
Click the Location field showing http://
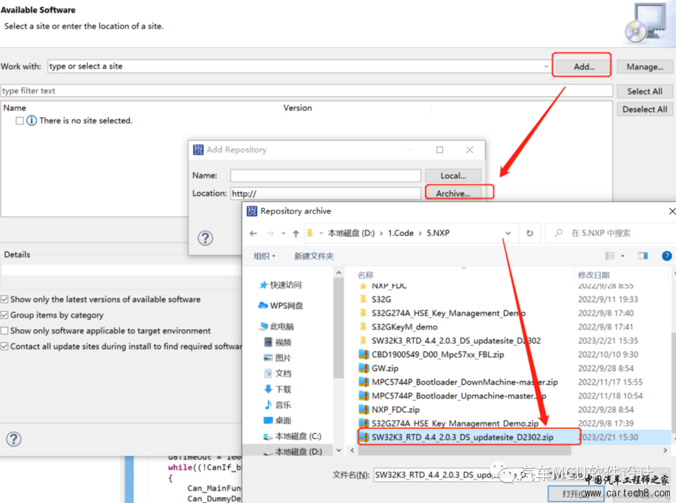pos(325,194)
